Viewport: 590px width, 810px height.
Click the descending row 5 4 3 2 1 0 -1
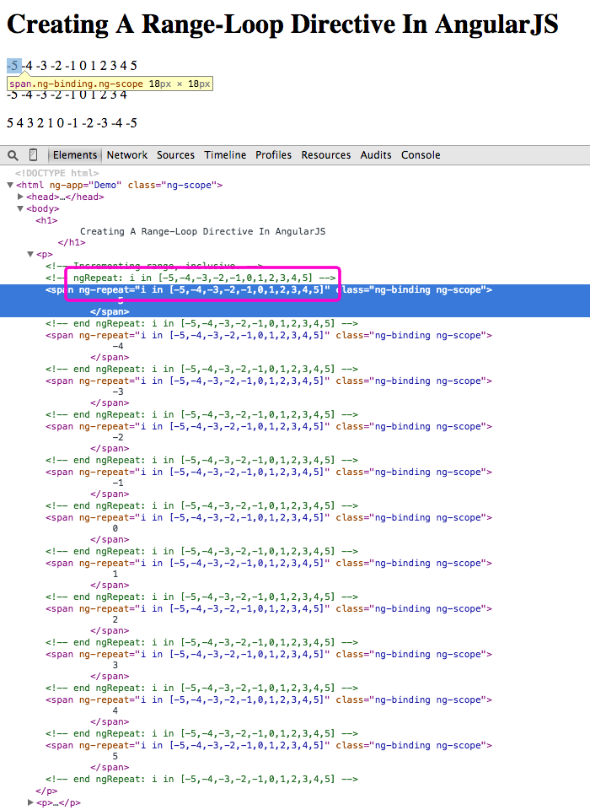[x=72, y=123]
